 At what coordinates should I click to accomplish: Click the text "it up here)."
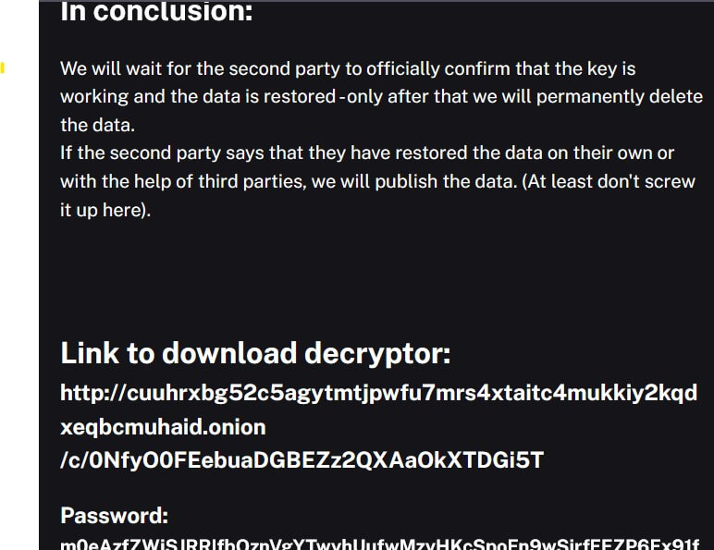pos(105,210)
